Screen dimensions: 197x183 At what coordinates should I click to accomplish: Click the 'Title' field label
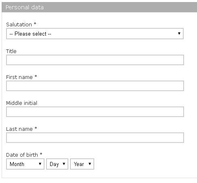[11, 51]
